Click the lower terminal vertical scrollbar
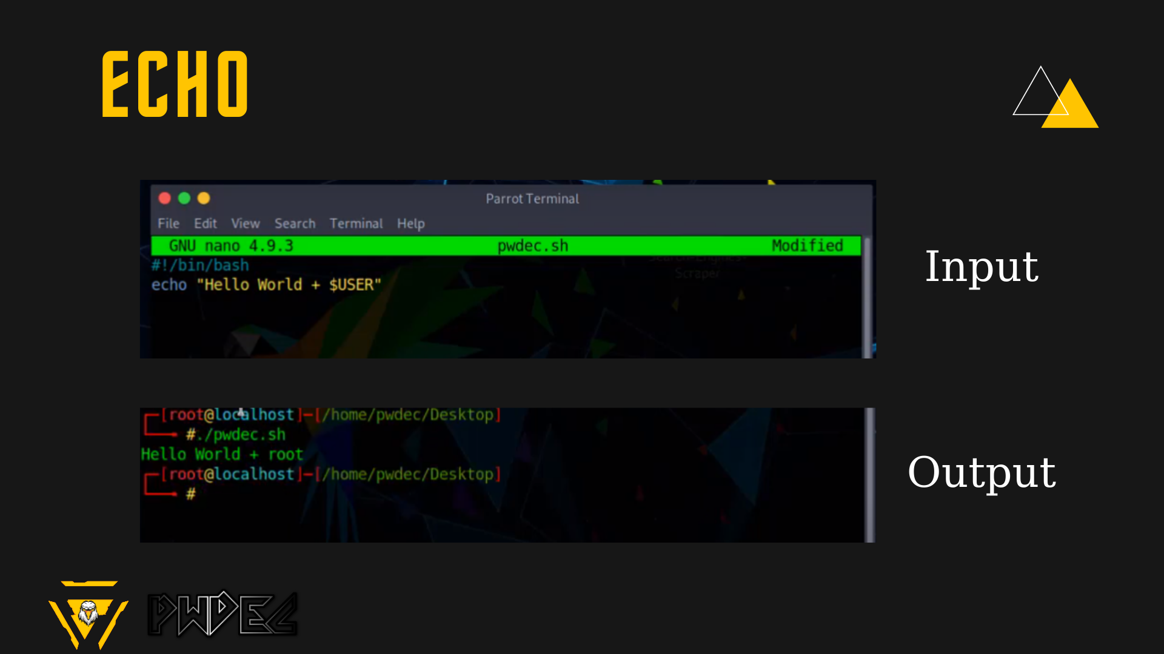This screenshot has width=1164, height=654. (x=870, y=475)
